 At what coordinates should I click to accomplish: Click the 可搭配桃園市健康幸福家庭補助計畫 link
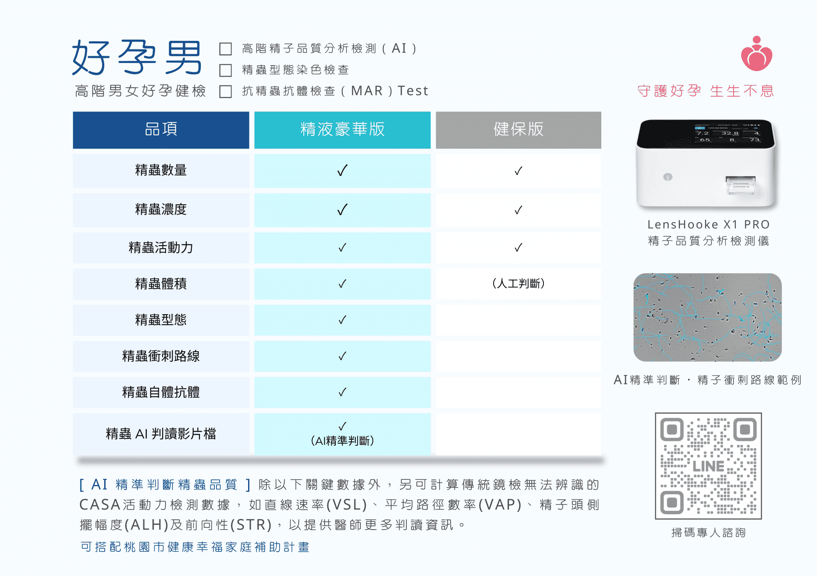click(195, 547)
